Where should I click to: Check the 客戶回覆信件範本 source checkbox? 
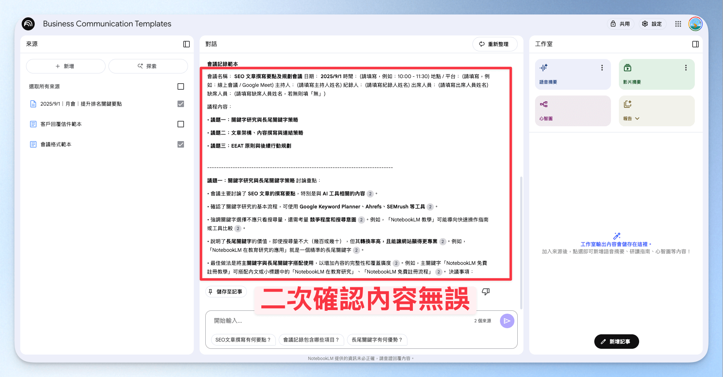tap(181, 124)
